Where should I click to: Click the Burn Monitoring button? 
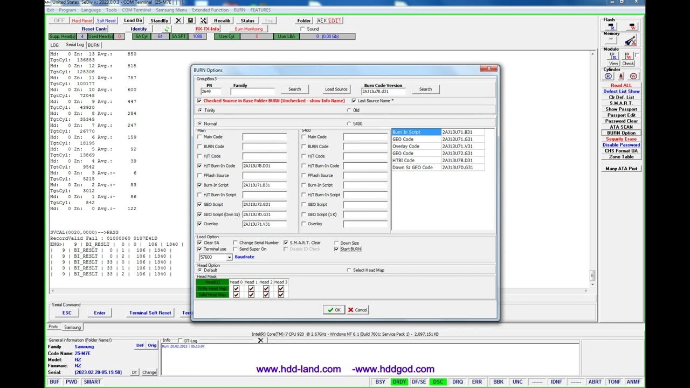[249, 29]
